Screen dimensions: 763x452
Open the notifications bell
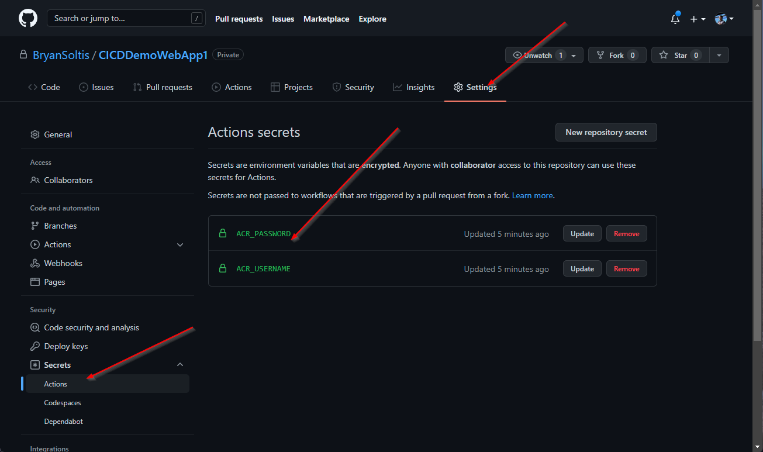[x=675, y=19]
